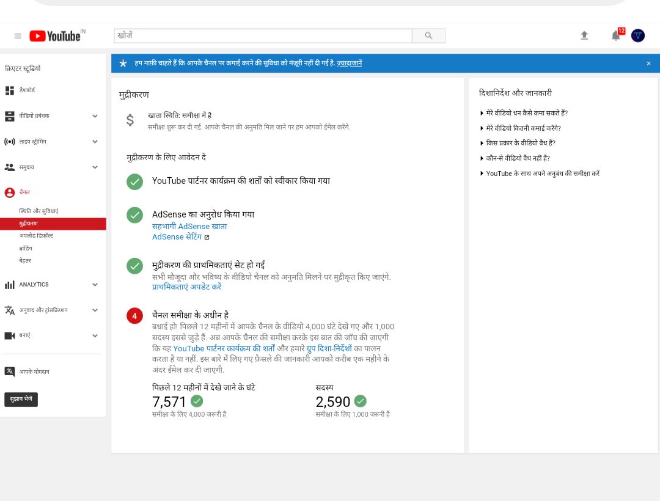Click the सुझाव भेजें button

21,399
